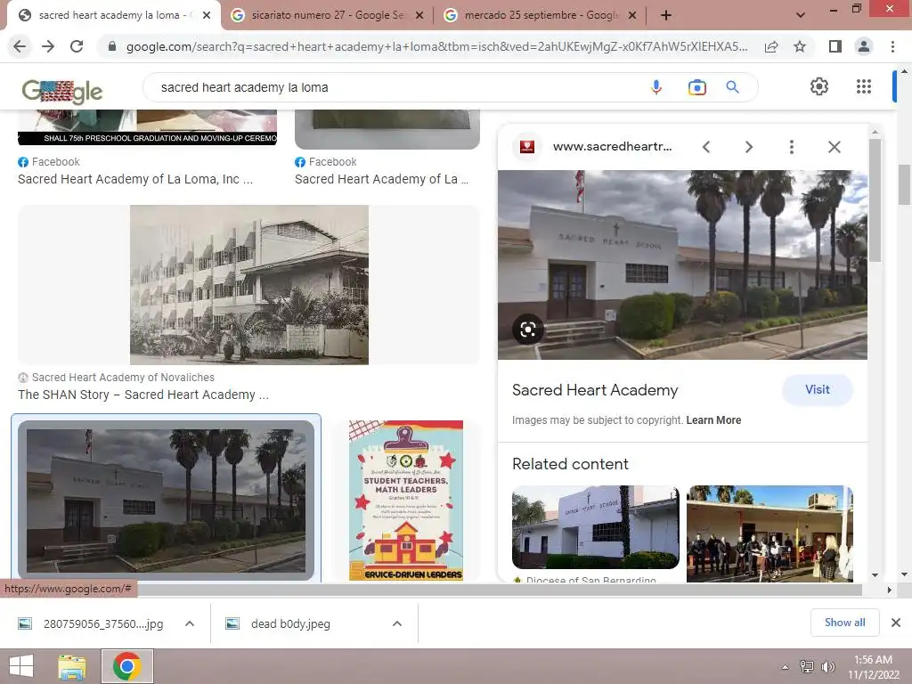
Task: Close the image preview panel
Action: coord(834,147)
